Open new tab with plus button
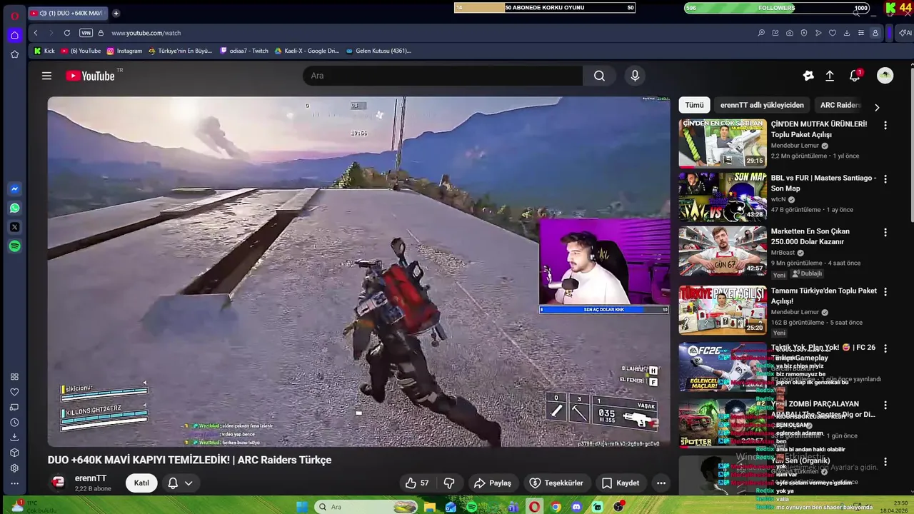 pyautogui.click(x=116, y=13)
